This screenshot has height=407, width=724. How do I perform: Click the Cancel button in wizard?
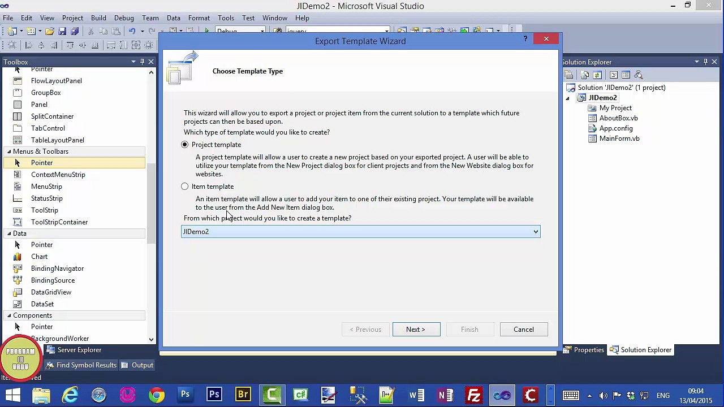pos(524,330)
